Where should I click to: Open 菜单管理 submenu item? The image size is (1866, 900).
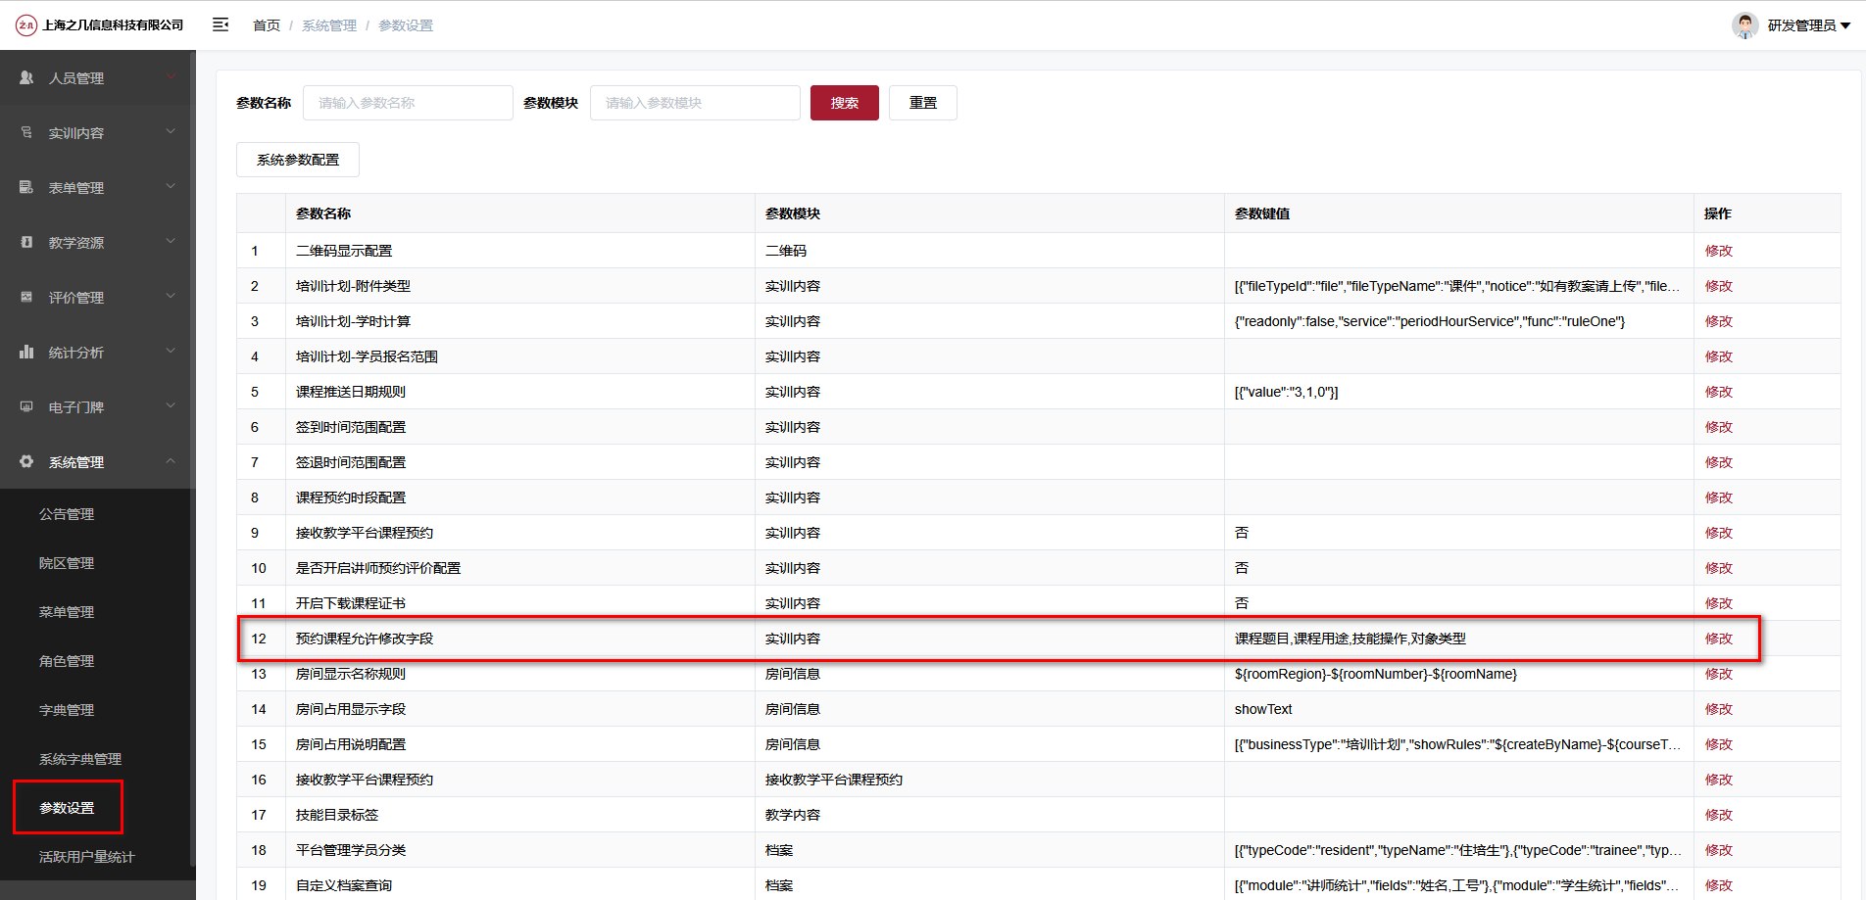pos(67,612)
